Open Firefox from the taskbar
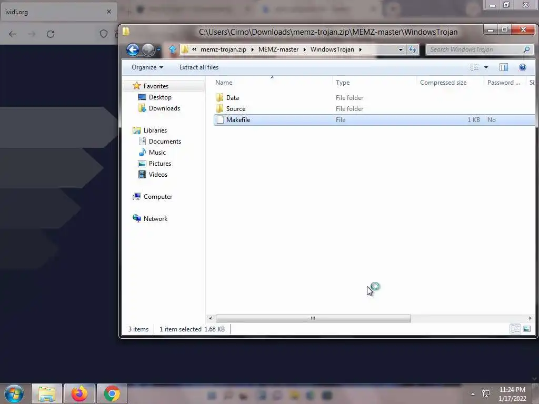The image size is (539, 404). click(79, 393)
